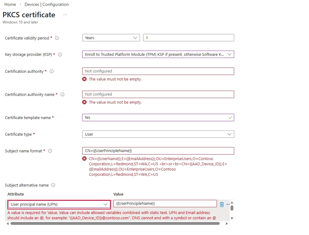
Task: Click 'The value must not be empty.' under Certification authority
Action: click(x=115, y=79)
